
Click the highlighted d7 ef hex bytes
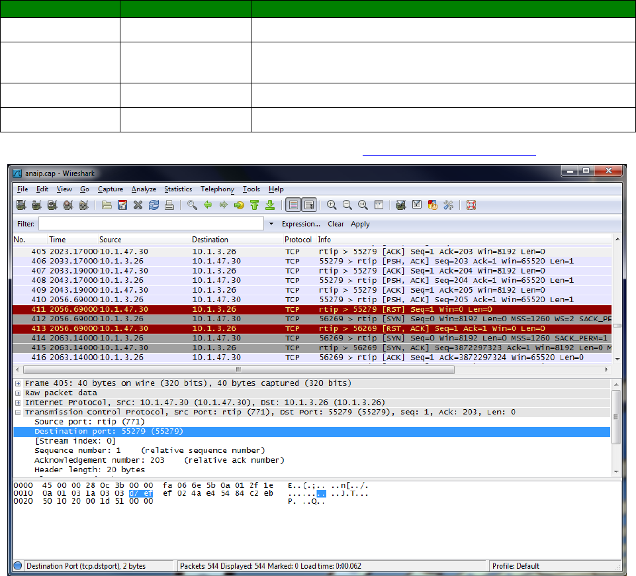click(141, 494)
